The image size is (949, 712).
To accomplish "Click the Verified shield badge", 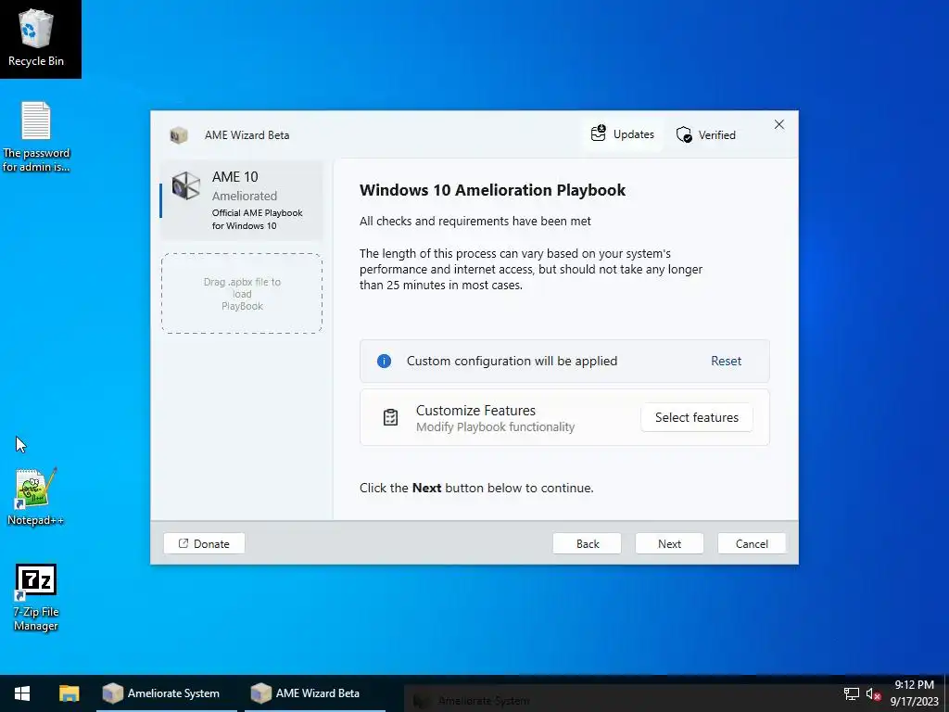I will 705,134.
